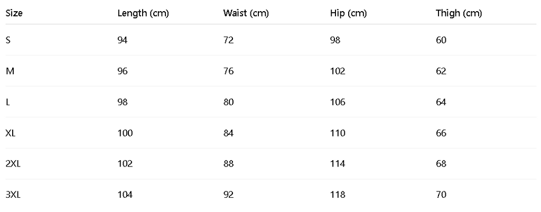
Task: Select the M size row label
Action: click(x=10, y=71)
